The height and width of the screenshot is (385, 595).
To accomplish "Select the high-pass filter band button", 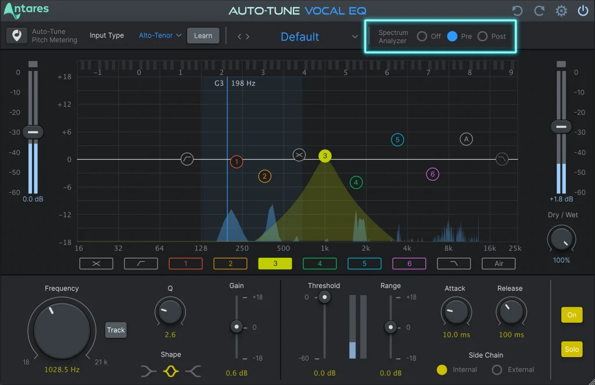I will pyautogui.click(x=141, y=264).
